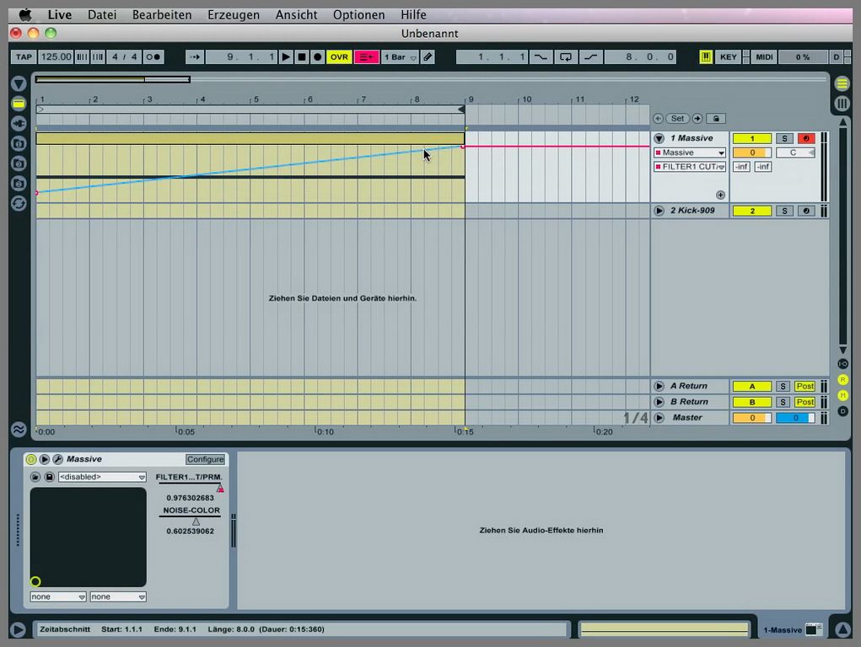Click the 125.00 tempo field
861x647 pixels.
(56, 56)
